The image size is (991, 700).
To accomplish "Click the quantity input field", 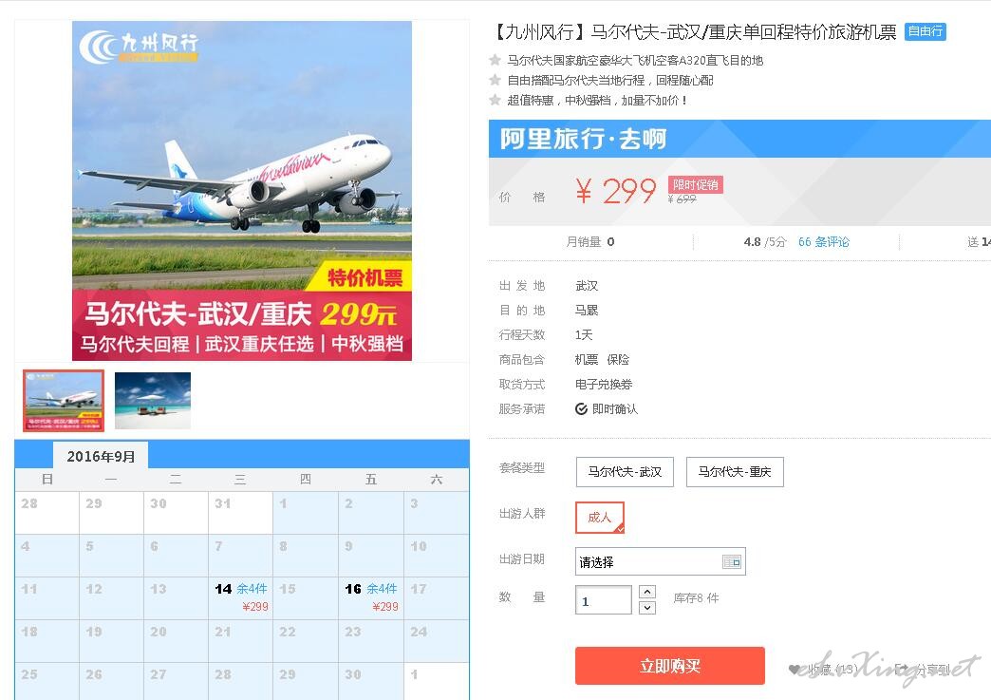I will point(604,600).
